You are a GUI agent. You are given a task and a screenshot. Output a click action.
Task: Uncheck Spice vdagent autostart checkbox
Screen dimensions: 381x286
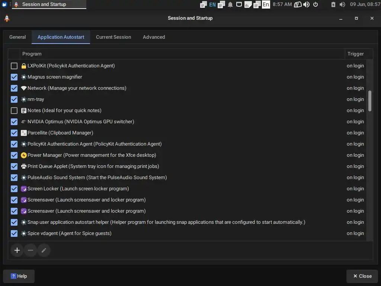pyautogui.click(x=14, y=233)
